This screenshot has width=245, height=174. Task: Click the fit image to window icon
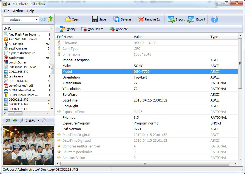(x=8, y=120)
